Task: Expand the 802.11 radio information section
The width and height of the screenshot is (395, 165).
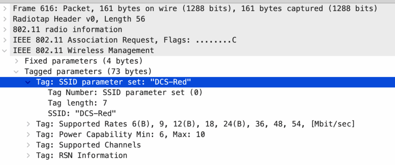Action: 4,29
